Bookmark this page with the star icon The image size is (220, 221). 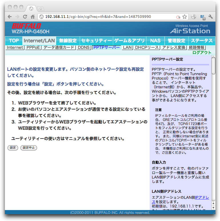pos(185,17)
